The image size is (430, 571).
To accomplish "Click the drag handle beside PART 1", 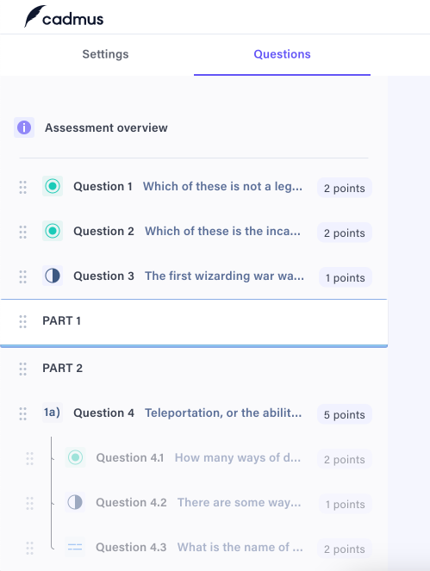I will [22, 321].
